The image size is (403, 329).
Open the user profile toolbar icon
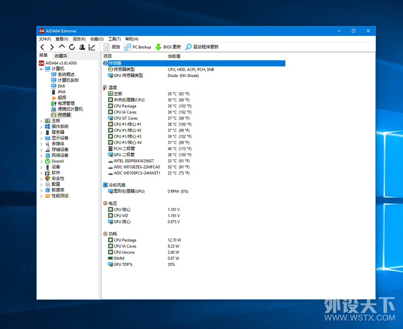point(82,47)
